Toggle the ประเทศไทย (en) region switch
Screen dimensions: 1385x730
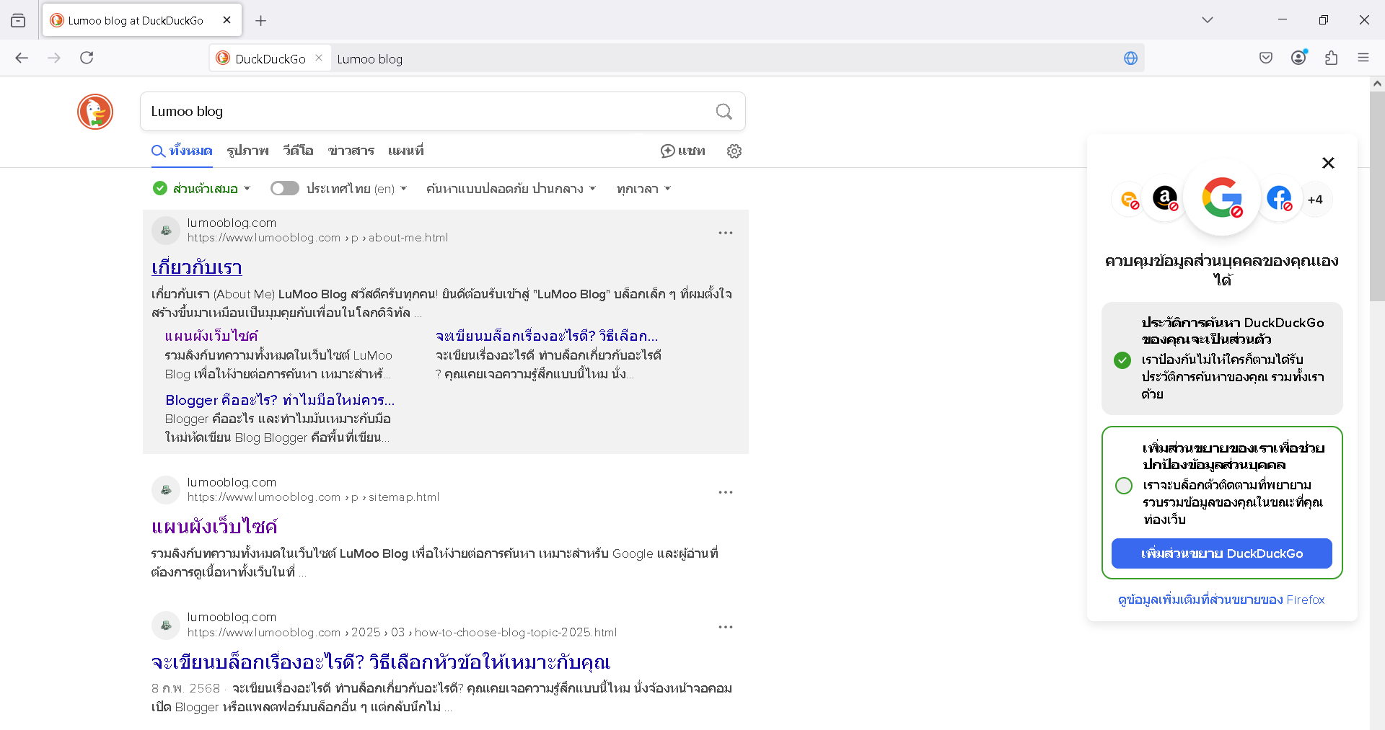coord(285,188)
